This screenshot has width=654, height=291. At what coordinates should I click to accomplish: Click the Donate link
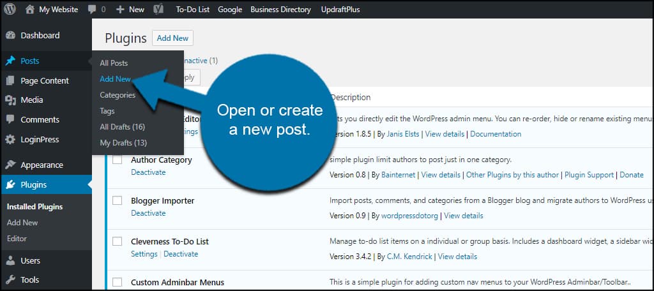coord(632,175)
